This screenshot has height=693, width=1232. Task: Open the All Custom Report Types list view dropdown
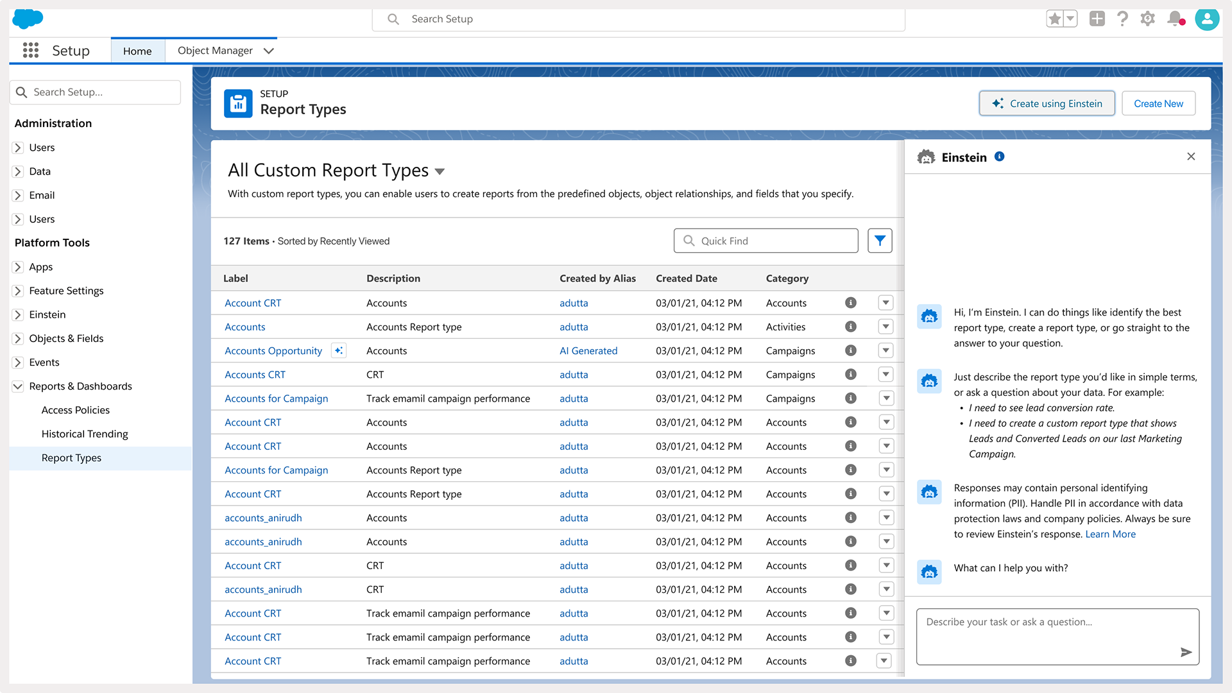(x=440, y=171)
